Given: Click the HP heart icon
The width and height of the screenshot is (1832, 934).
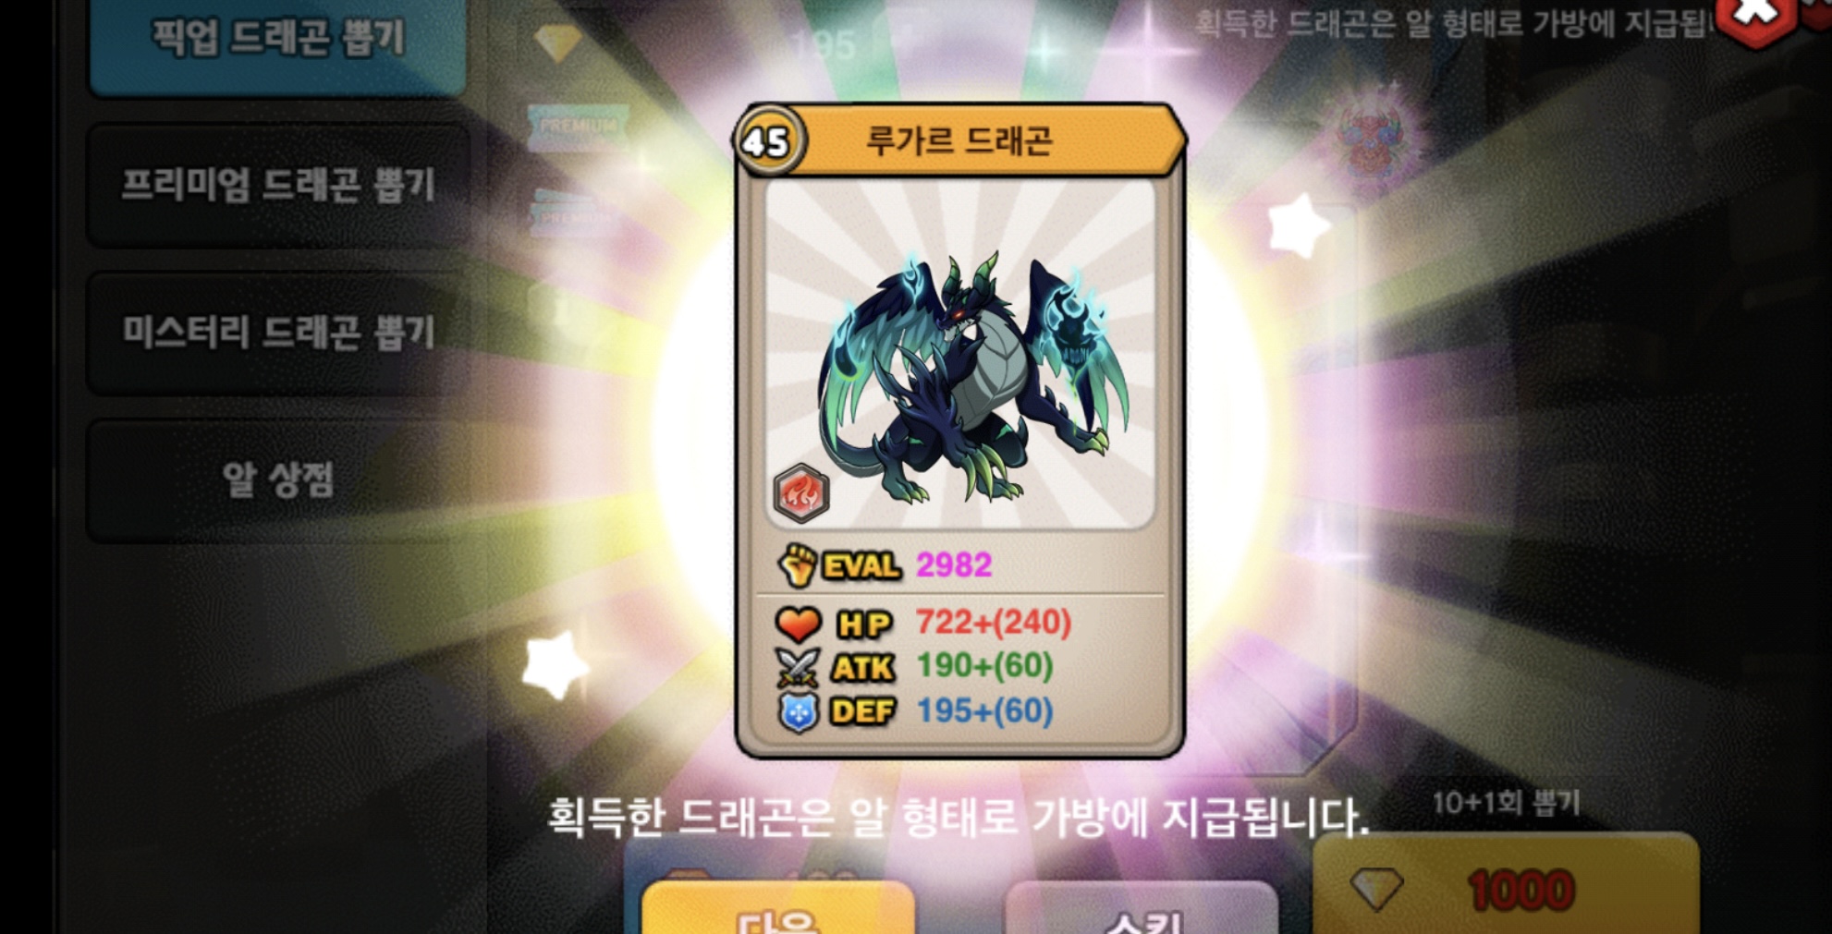Looking at the screenshot, I should 798,624.
